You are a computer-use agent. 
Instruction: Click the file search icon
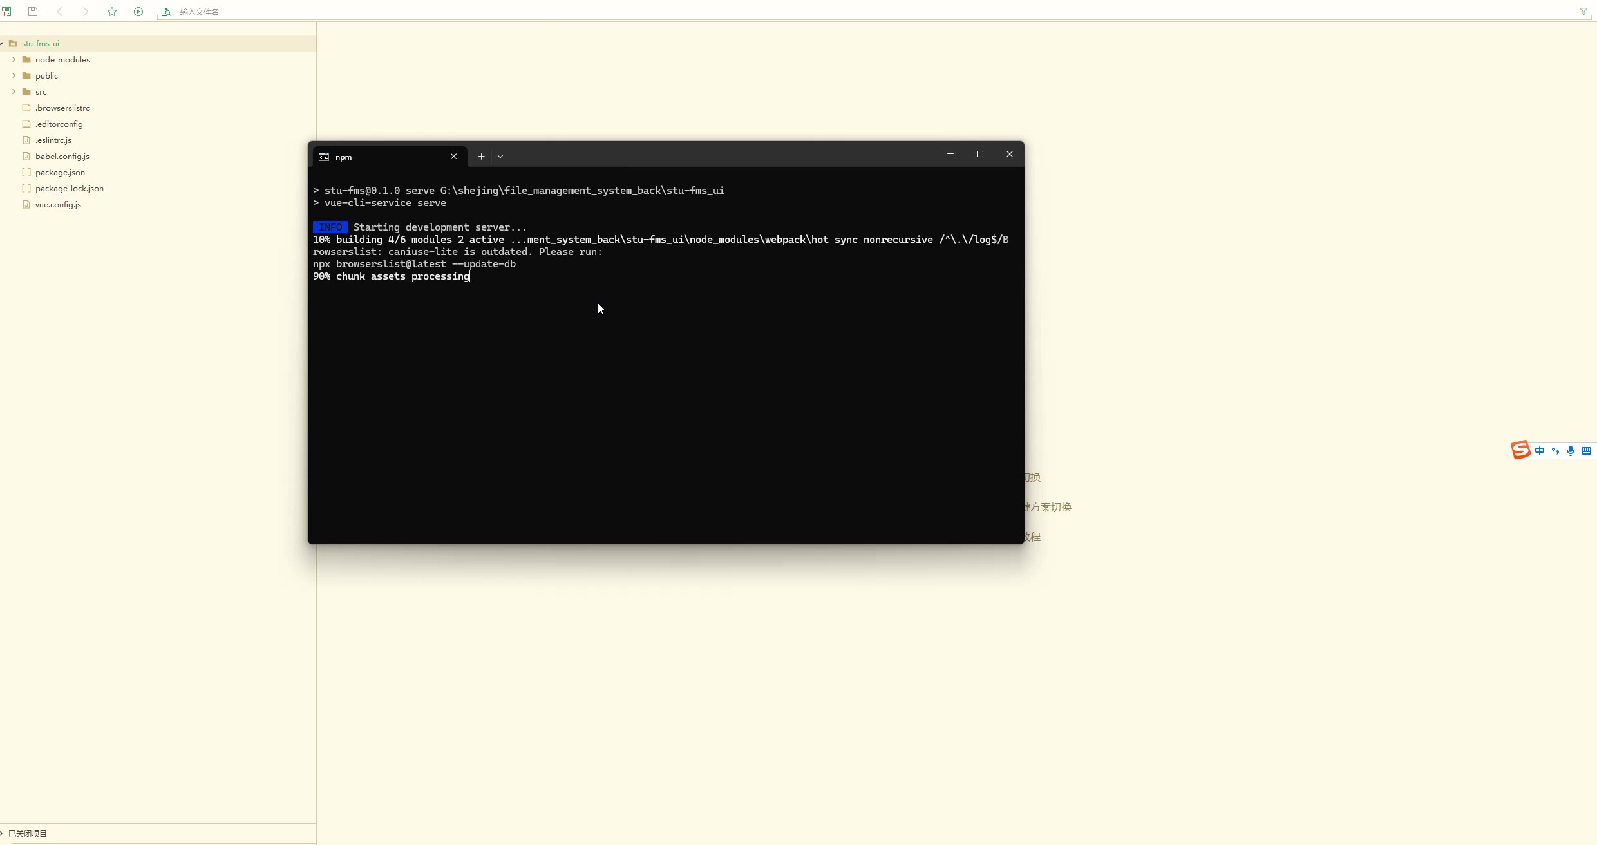(x=165, y=12)
